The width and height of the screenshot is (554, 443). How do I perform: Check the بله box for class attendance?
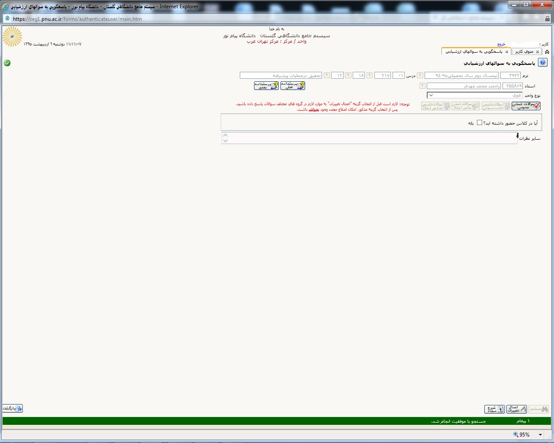480,123
